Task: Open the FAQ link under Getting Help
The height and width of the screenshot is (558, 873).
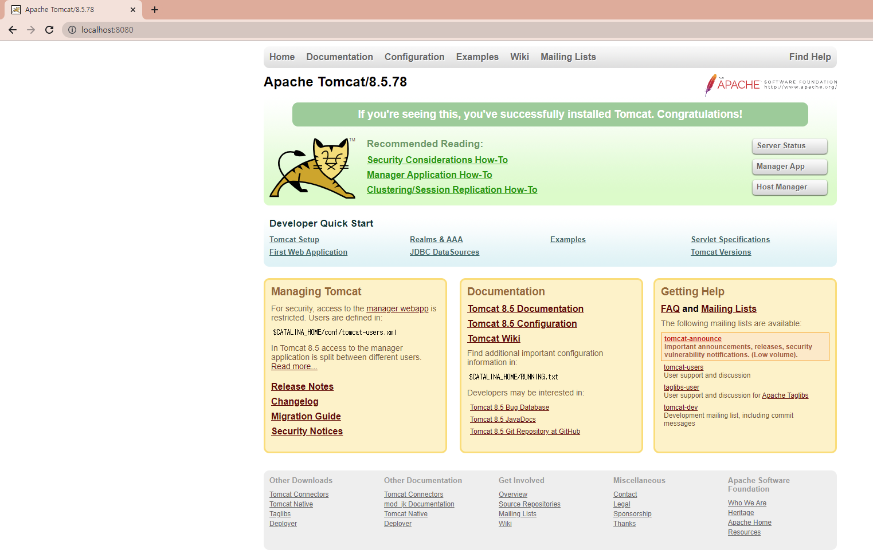Action: (x=670, y=309)
